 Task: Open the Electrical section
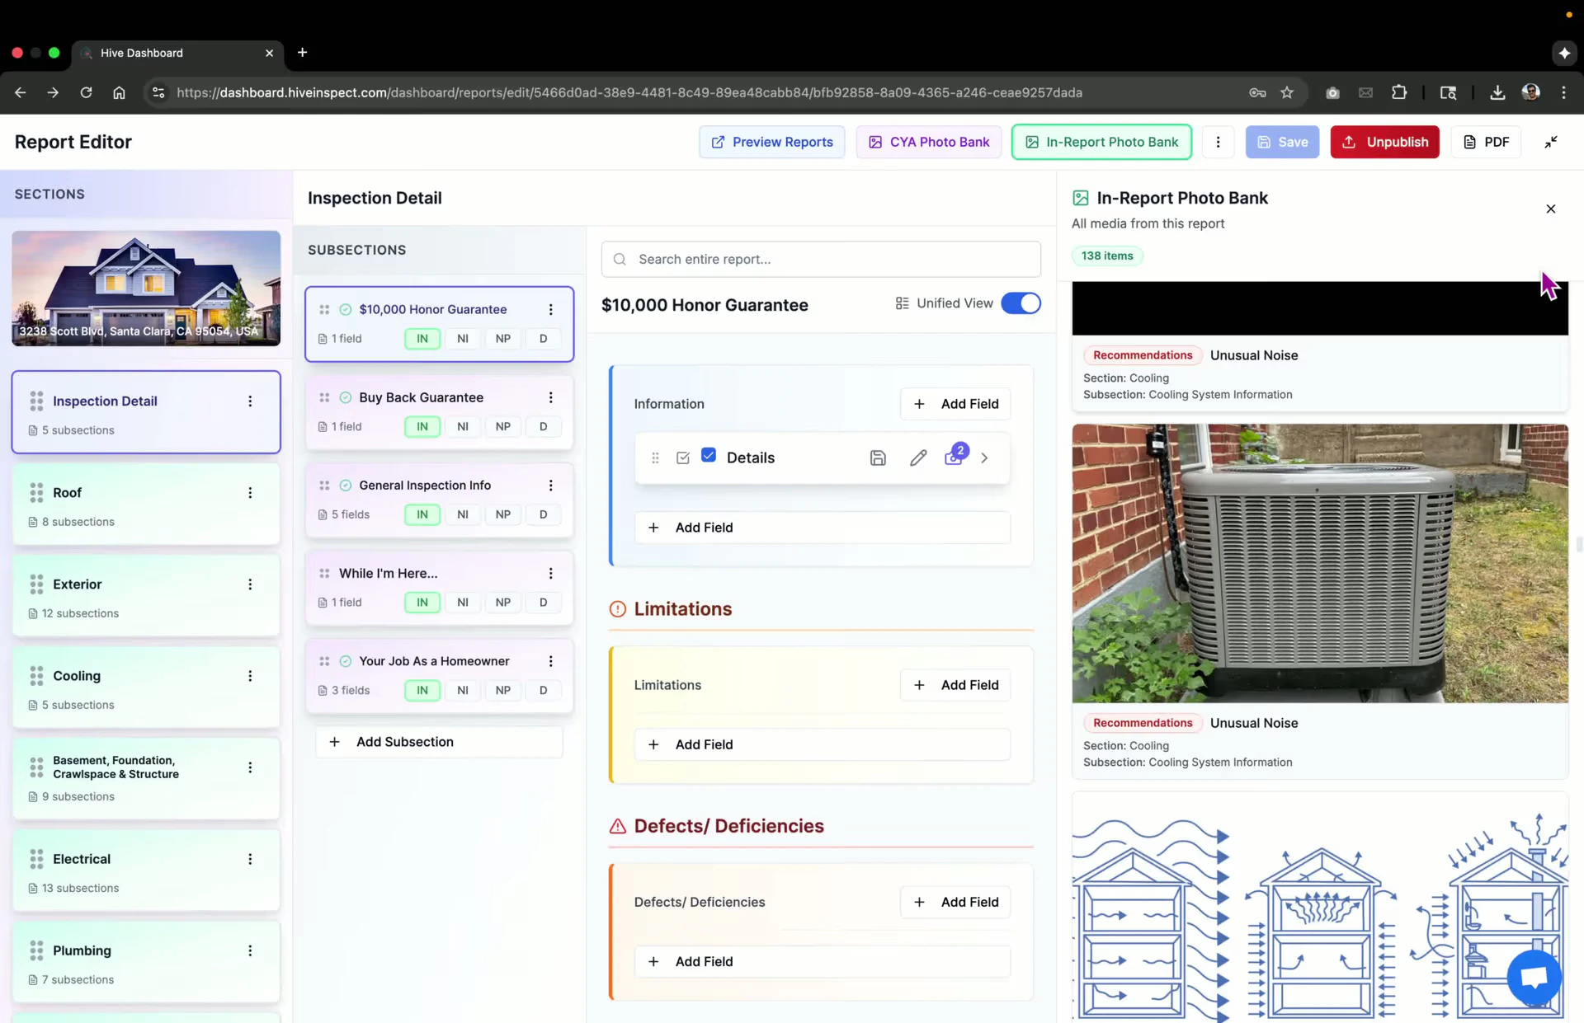146,870
